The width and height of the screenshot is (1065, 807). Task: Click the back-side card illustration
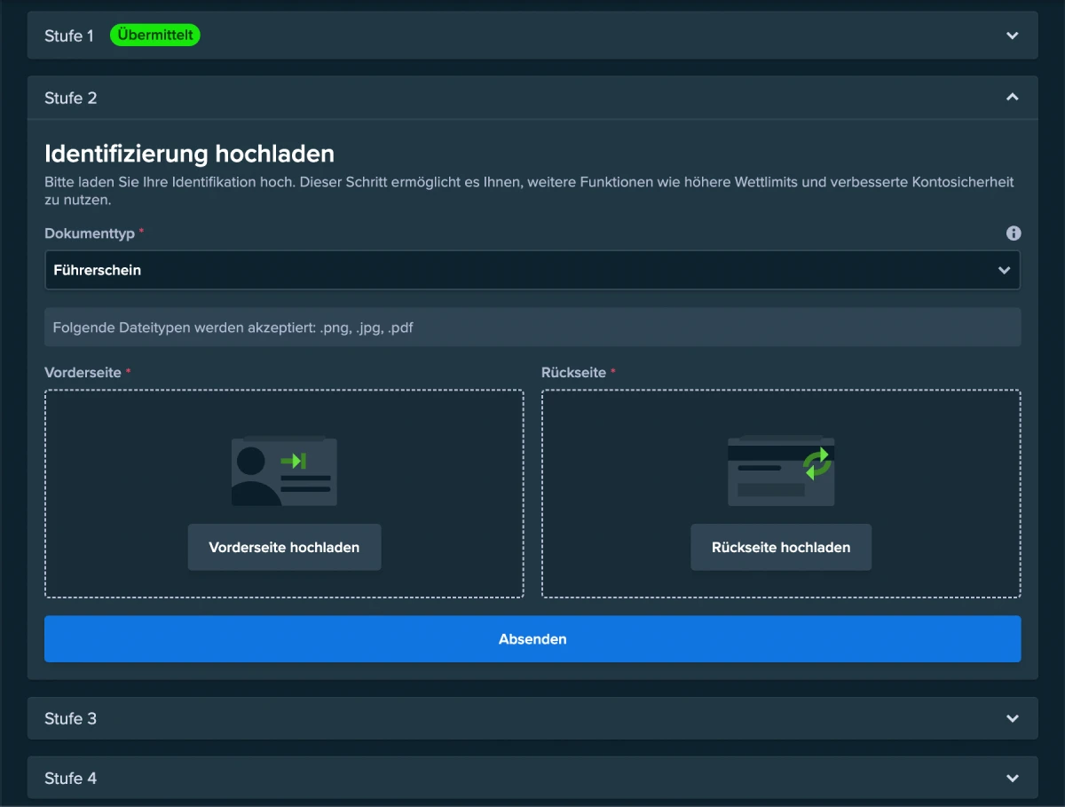(781, 471)
